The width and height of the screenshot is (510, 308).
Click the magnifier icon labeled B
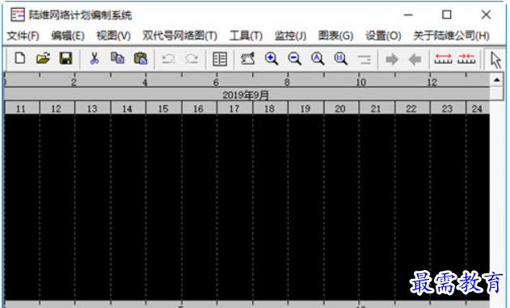340,59
